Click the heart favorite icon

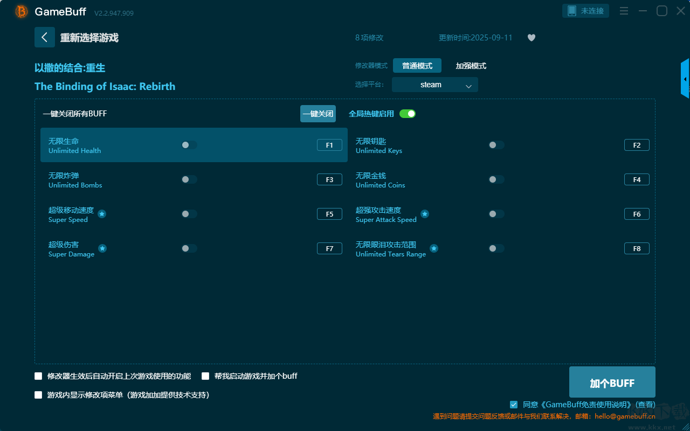[532, 38]
